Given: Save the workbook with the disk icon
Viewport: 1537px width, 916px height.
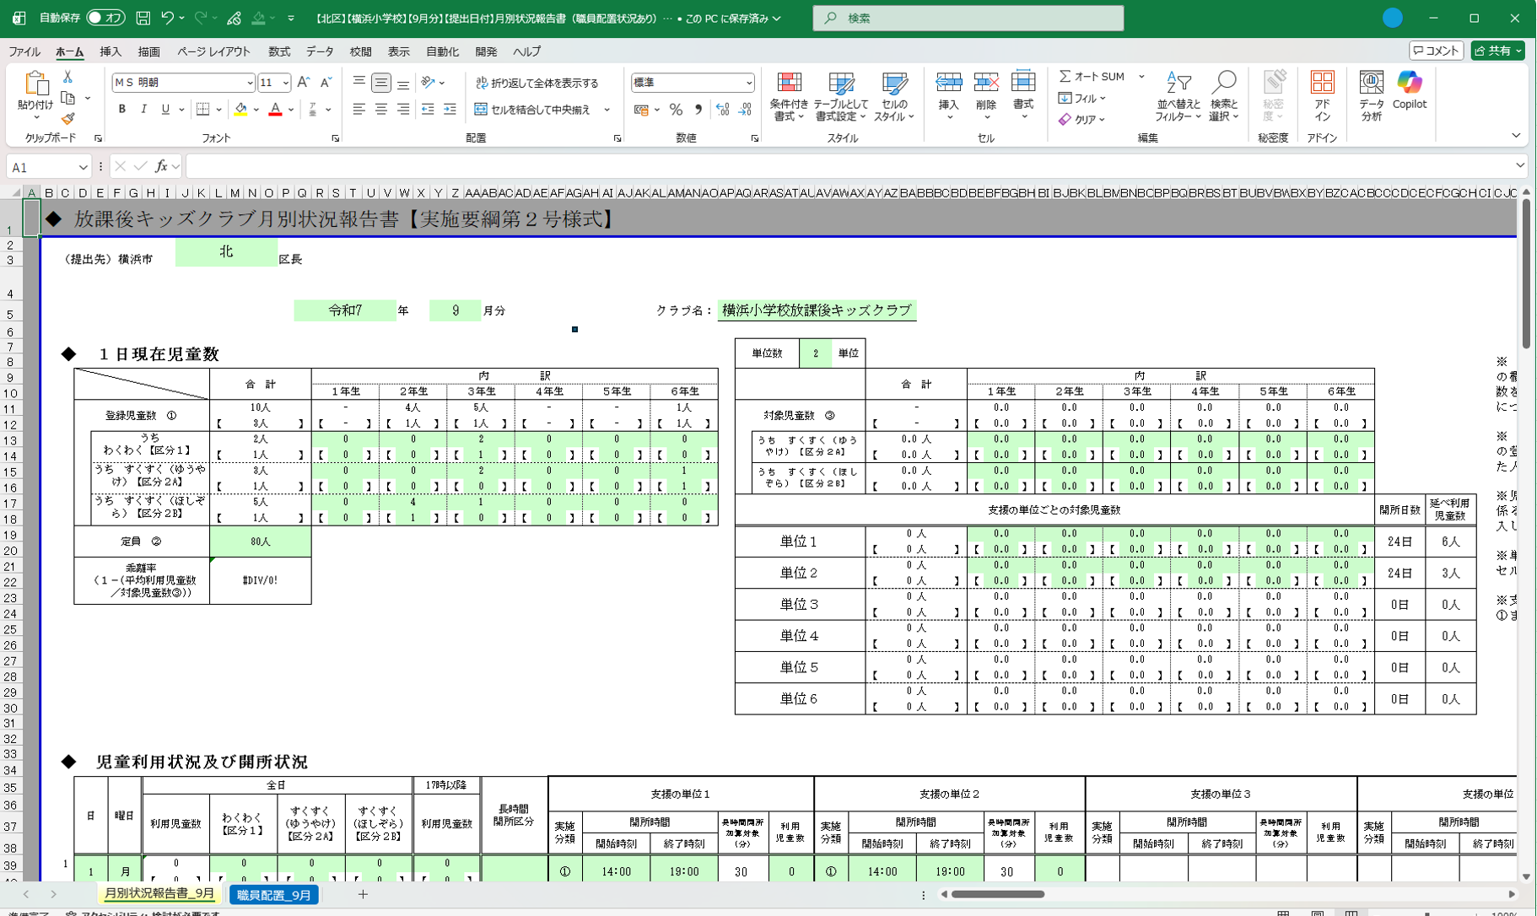Looking at the screenshot, I should 143,18.
